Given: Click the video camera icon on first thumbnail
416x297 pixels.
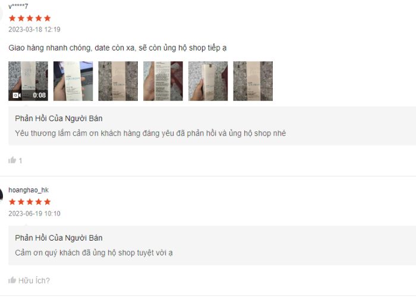Looking at the screenshot, I should [17, 95].
